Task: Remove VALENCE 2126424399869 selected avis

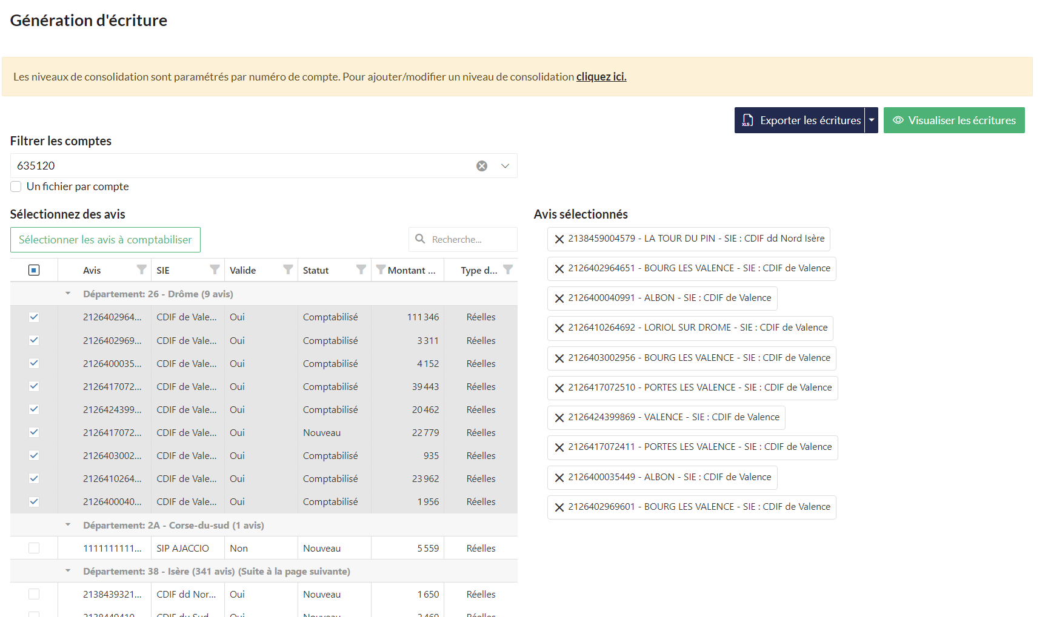Action: (x=559, y=418)
